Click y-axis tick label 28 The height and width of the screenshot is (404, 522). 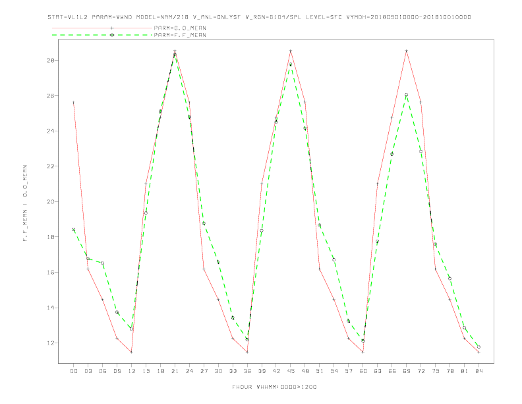click(x=51, y=60)
